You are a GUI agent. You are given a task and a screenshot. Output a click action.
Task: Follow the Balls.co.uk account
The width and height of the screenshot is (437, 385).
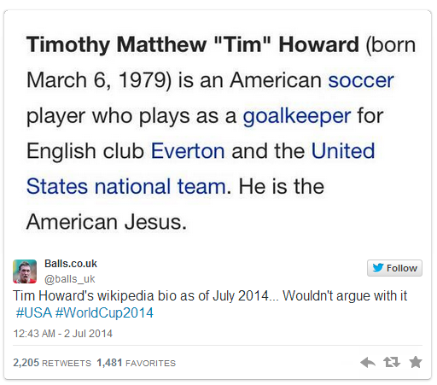394,268
